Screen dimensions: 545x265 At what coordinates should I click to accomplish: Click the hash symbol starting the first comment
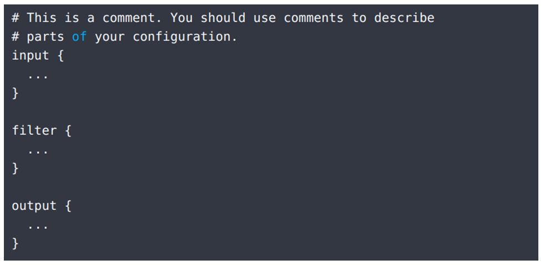pos(16,18)
